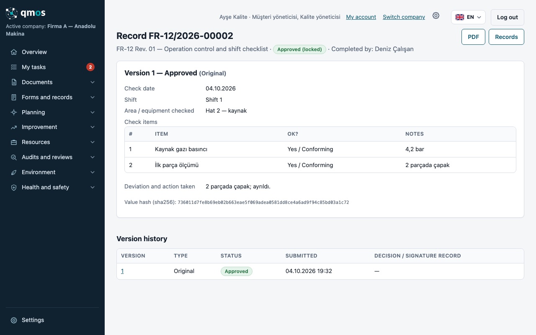Click the Settings gear icon in sidebar
The width and height of the screenshot is (536, 335).
click(14, 320)
